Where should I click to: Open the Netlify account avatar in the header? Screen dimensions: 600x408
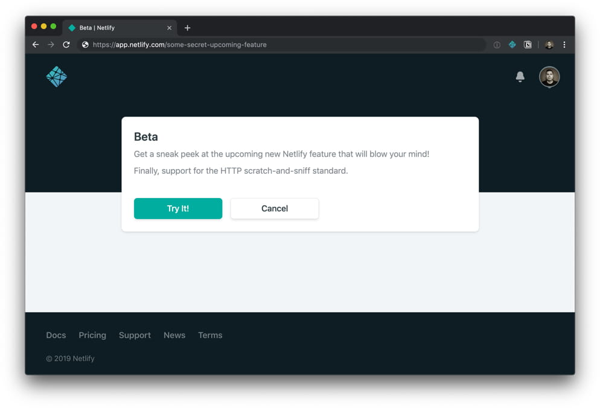tap(549, 77)
